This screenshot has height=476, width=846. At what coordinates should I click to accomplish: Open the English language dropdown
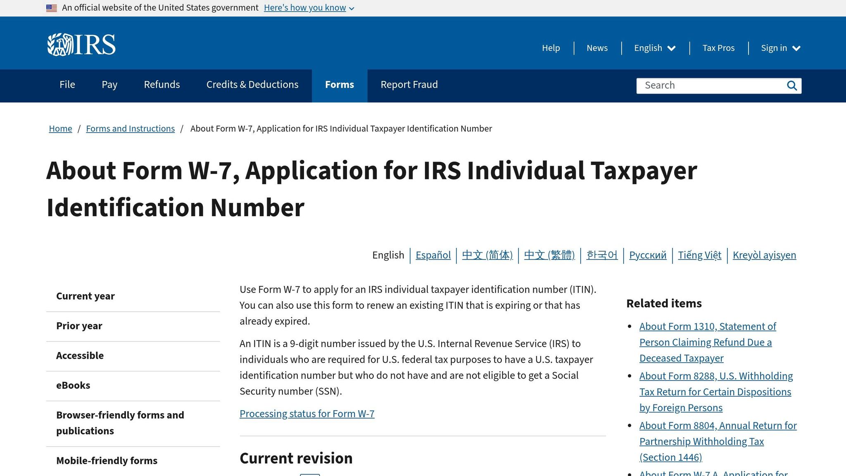coord(655,48)
